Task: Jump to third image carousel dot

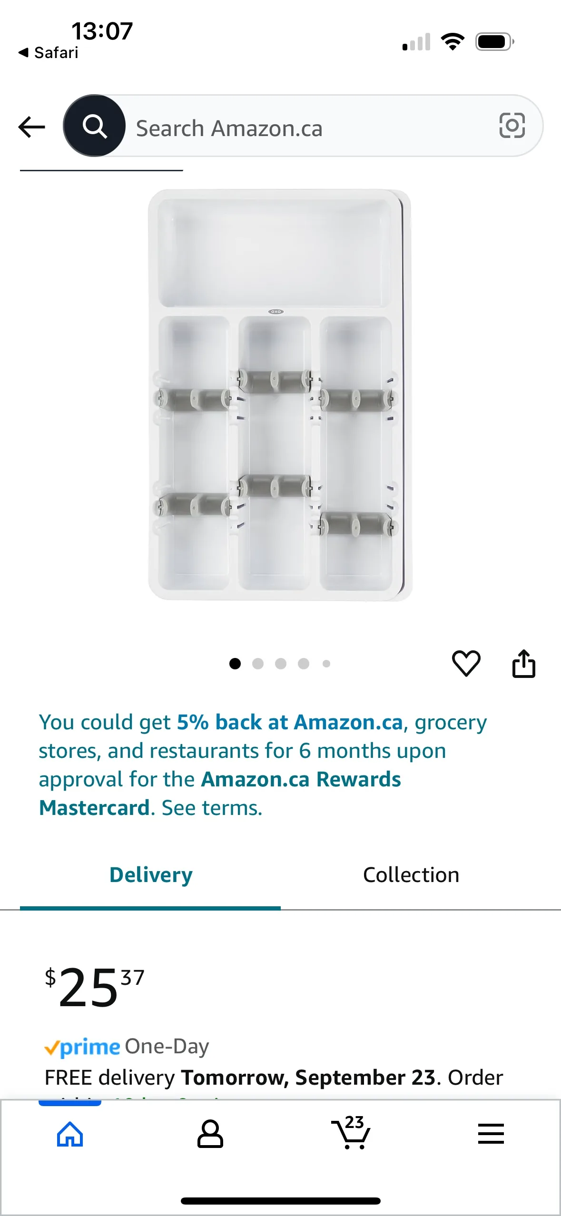Action: (x=281, y=664)
